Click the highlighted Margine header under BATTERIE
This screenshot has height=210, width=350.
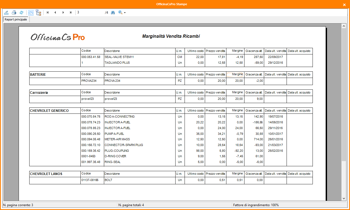click(235, 74)
